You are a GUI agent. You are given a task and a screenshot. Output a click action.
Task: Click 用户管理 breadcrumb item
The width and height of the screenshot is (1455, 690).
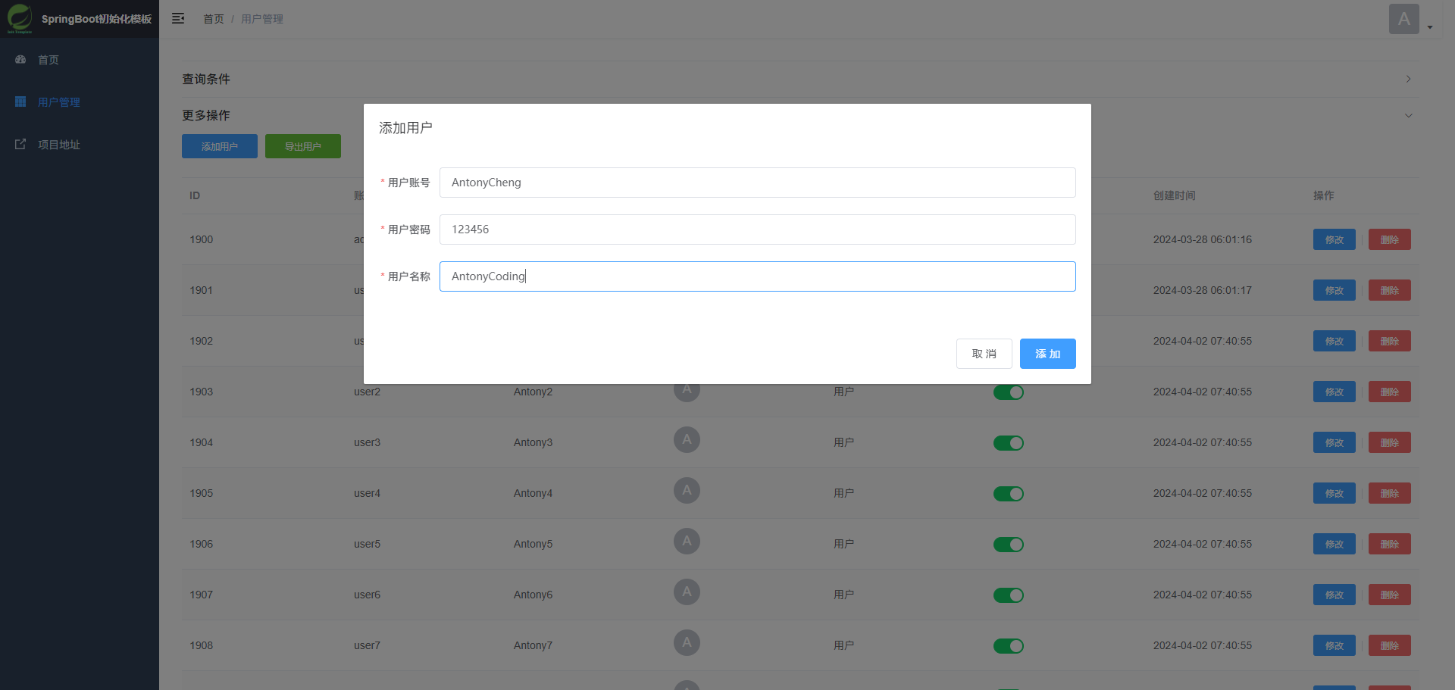(262, 19)
